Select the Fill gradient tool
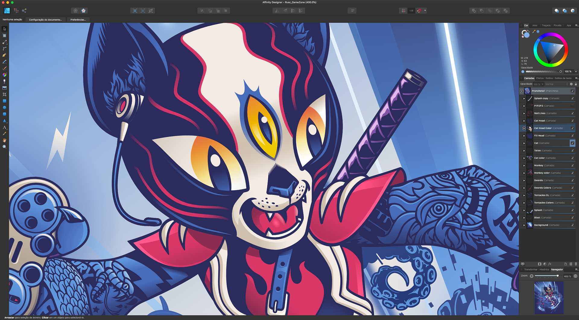Image resolution: width=579 pixels, height=320 pixels. click(5, 75)
